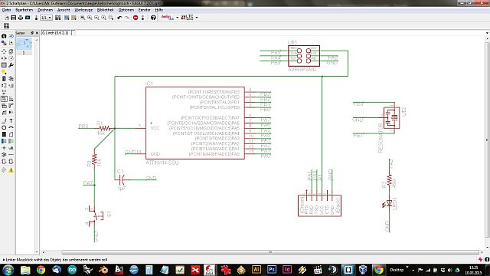Select the Move tool
Viewport: 490px width, 276px height.
pyautogui.click(x=4, y=51)
